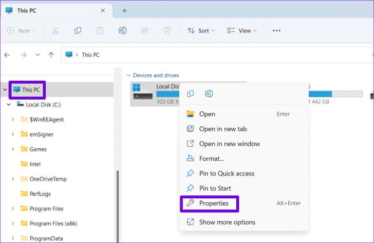Click the Rename icon in toolbar

click(x=122, y=30)
